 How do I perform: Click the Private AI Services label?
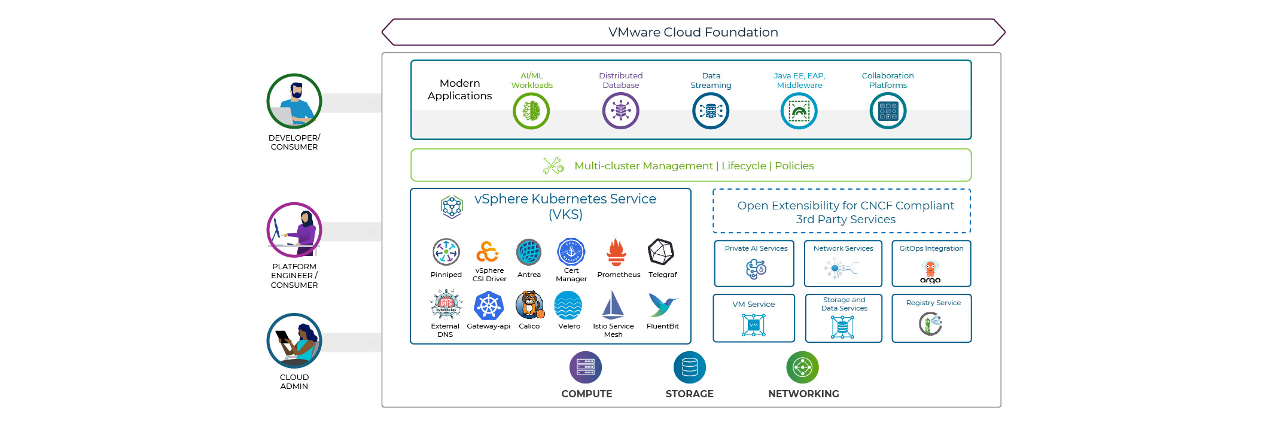756,248
